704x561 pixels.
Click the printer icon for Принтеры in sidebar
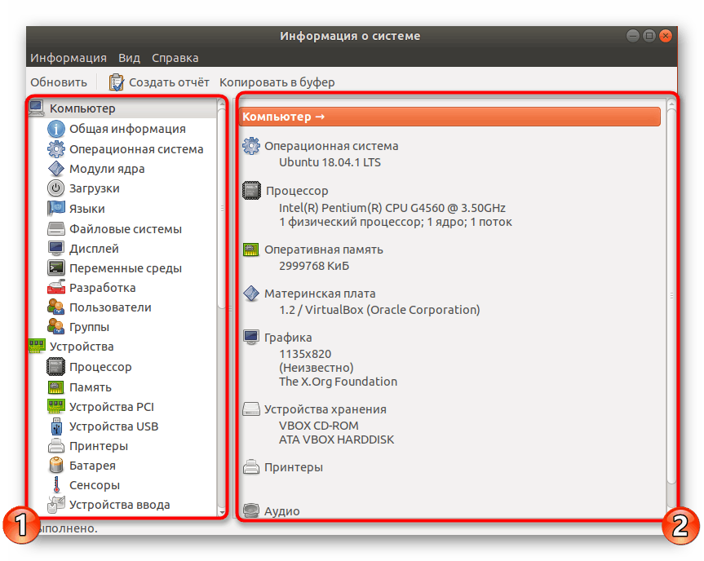click(56, 446)
